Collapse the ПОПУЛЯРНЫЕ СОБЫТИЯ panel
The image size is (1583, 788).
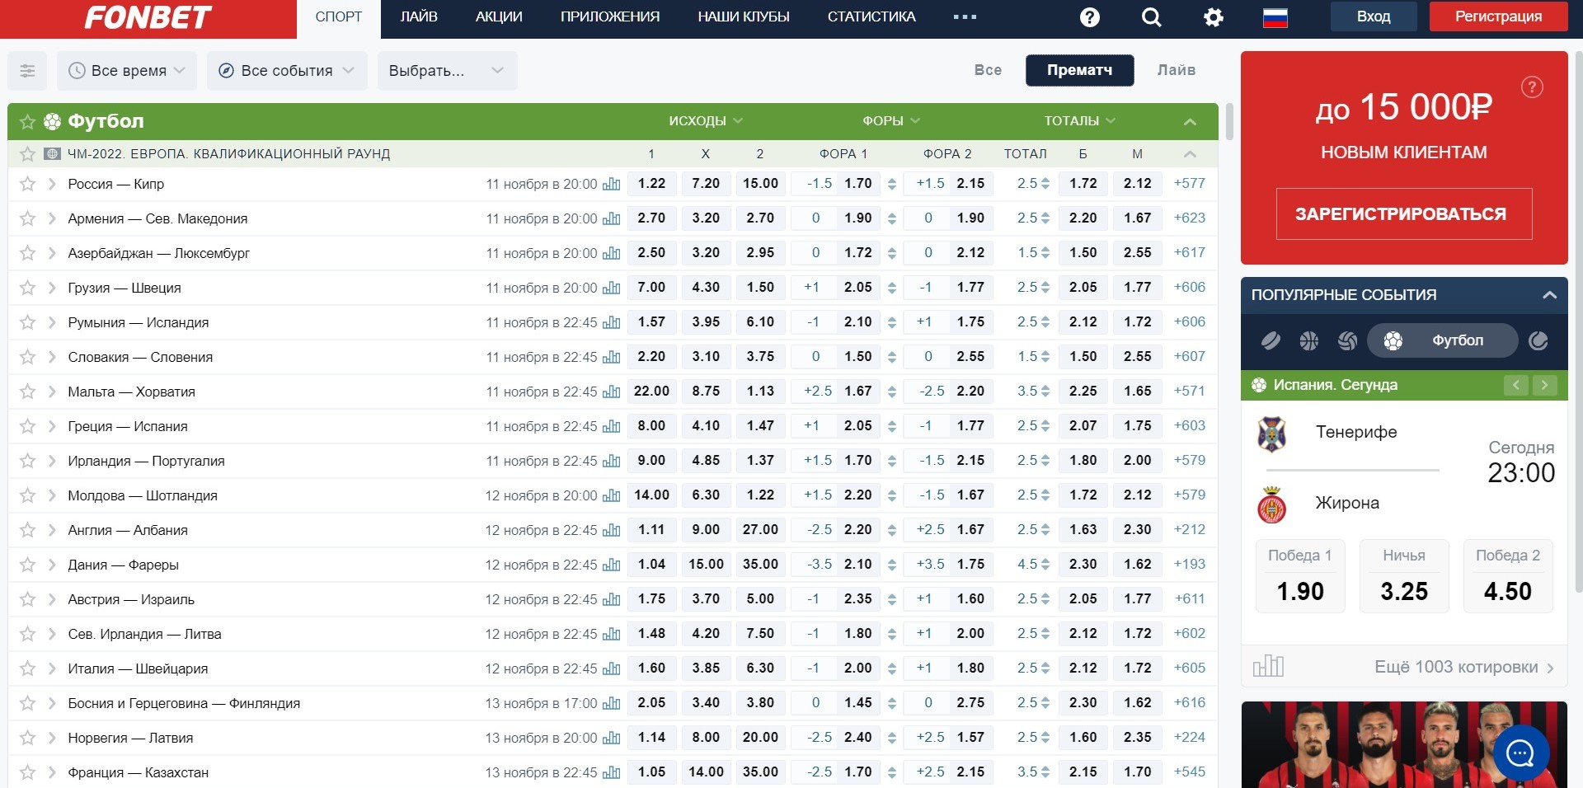(1549, 295)
